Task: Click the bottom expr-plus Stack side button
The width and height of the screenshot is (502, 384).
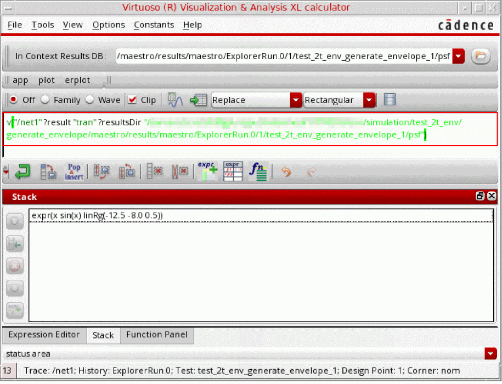Action: [15, 311]
